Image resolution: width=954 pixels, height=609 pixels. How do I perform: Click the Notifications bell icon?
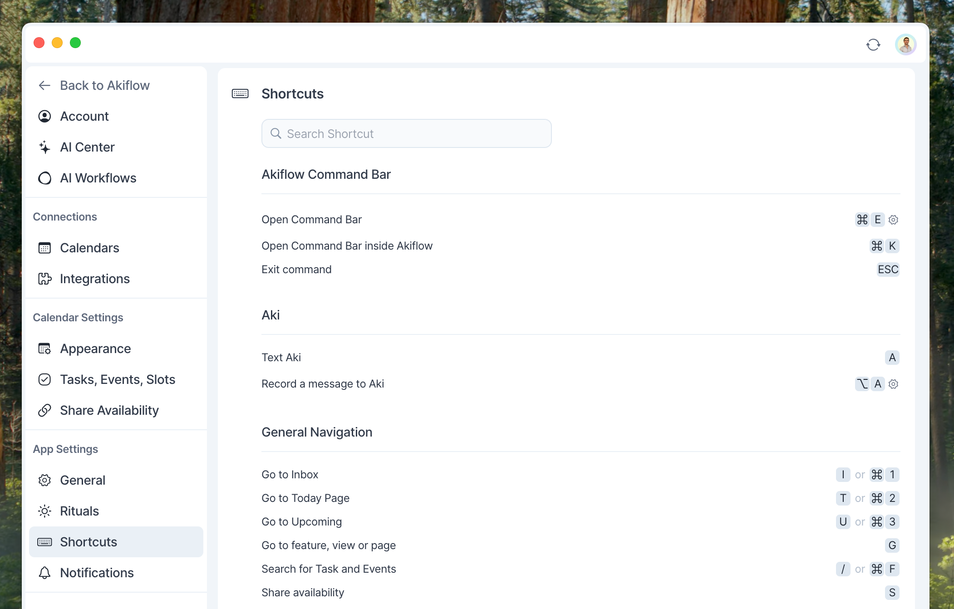tap(44, 573)
